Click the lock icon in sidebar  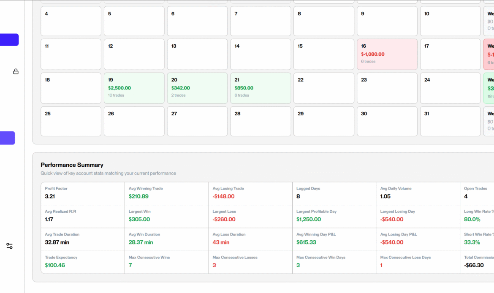click(16, 71)
